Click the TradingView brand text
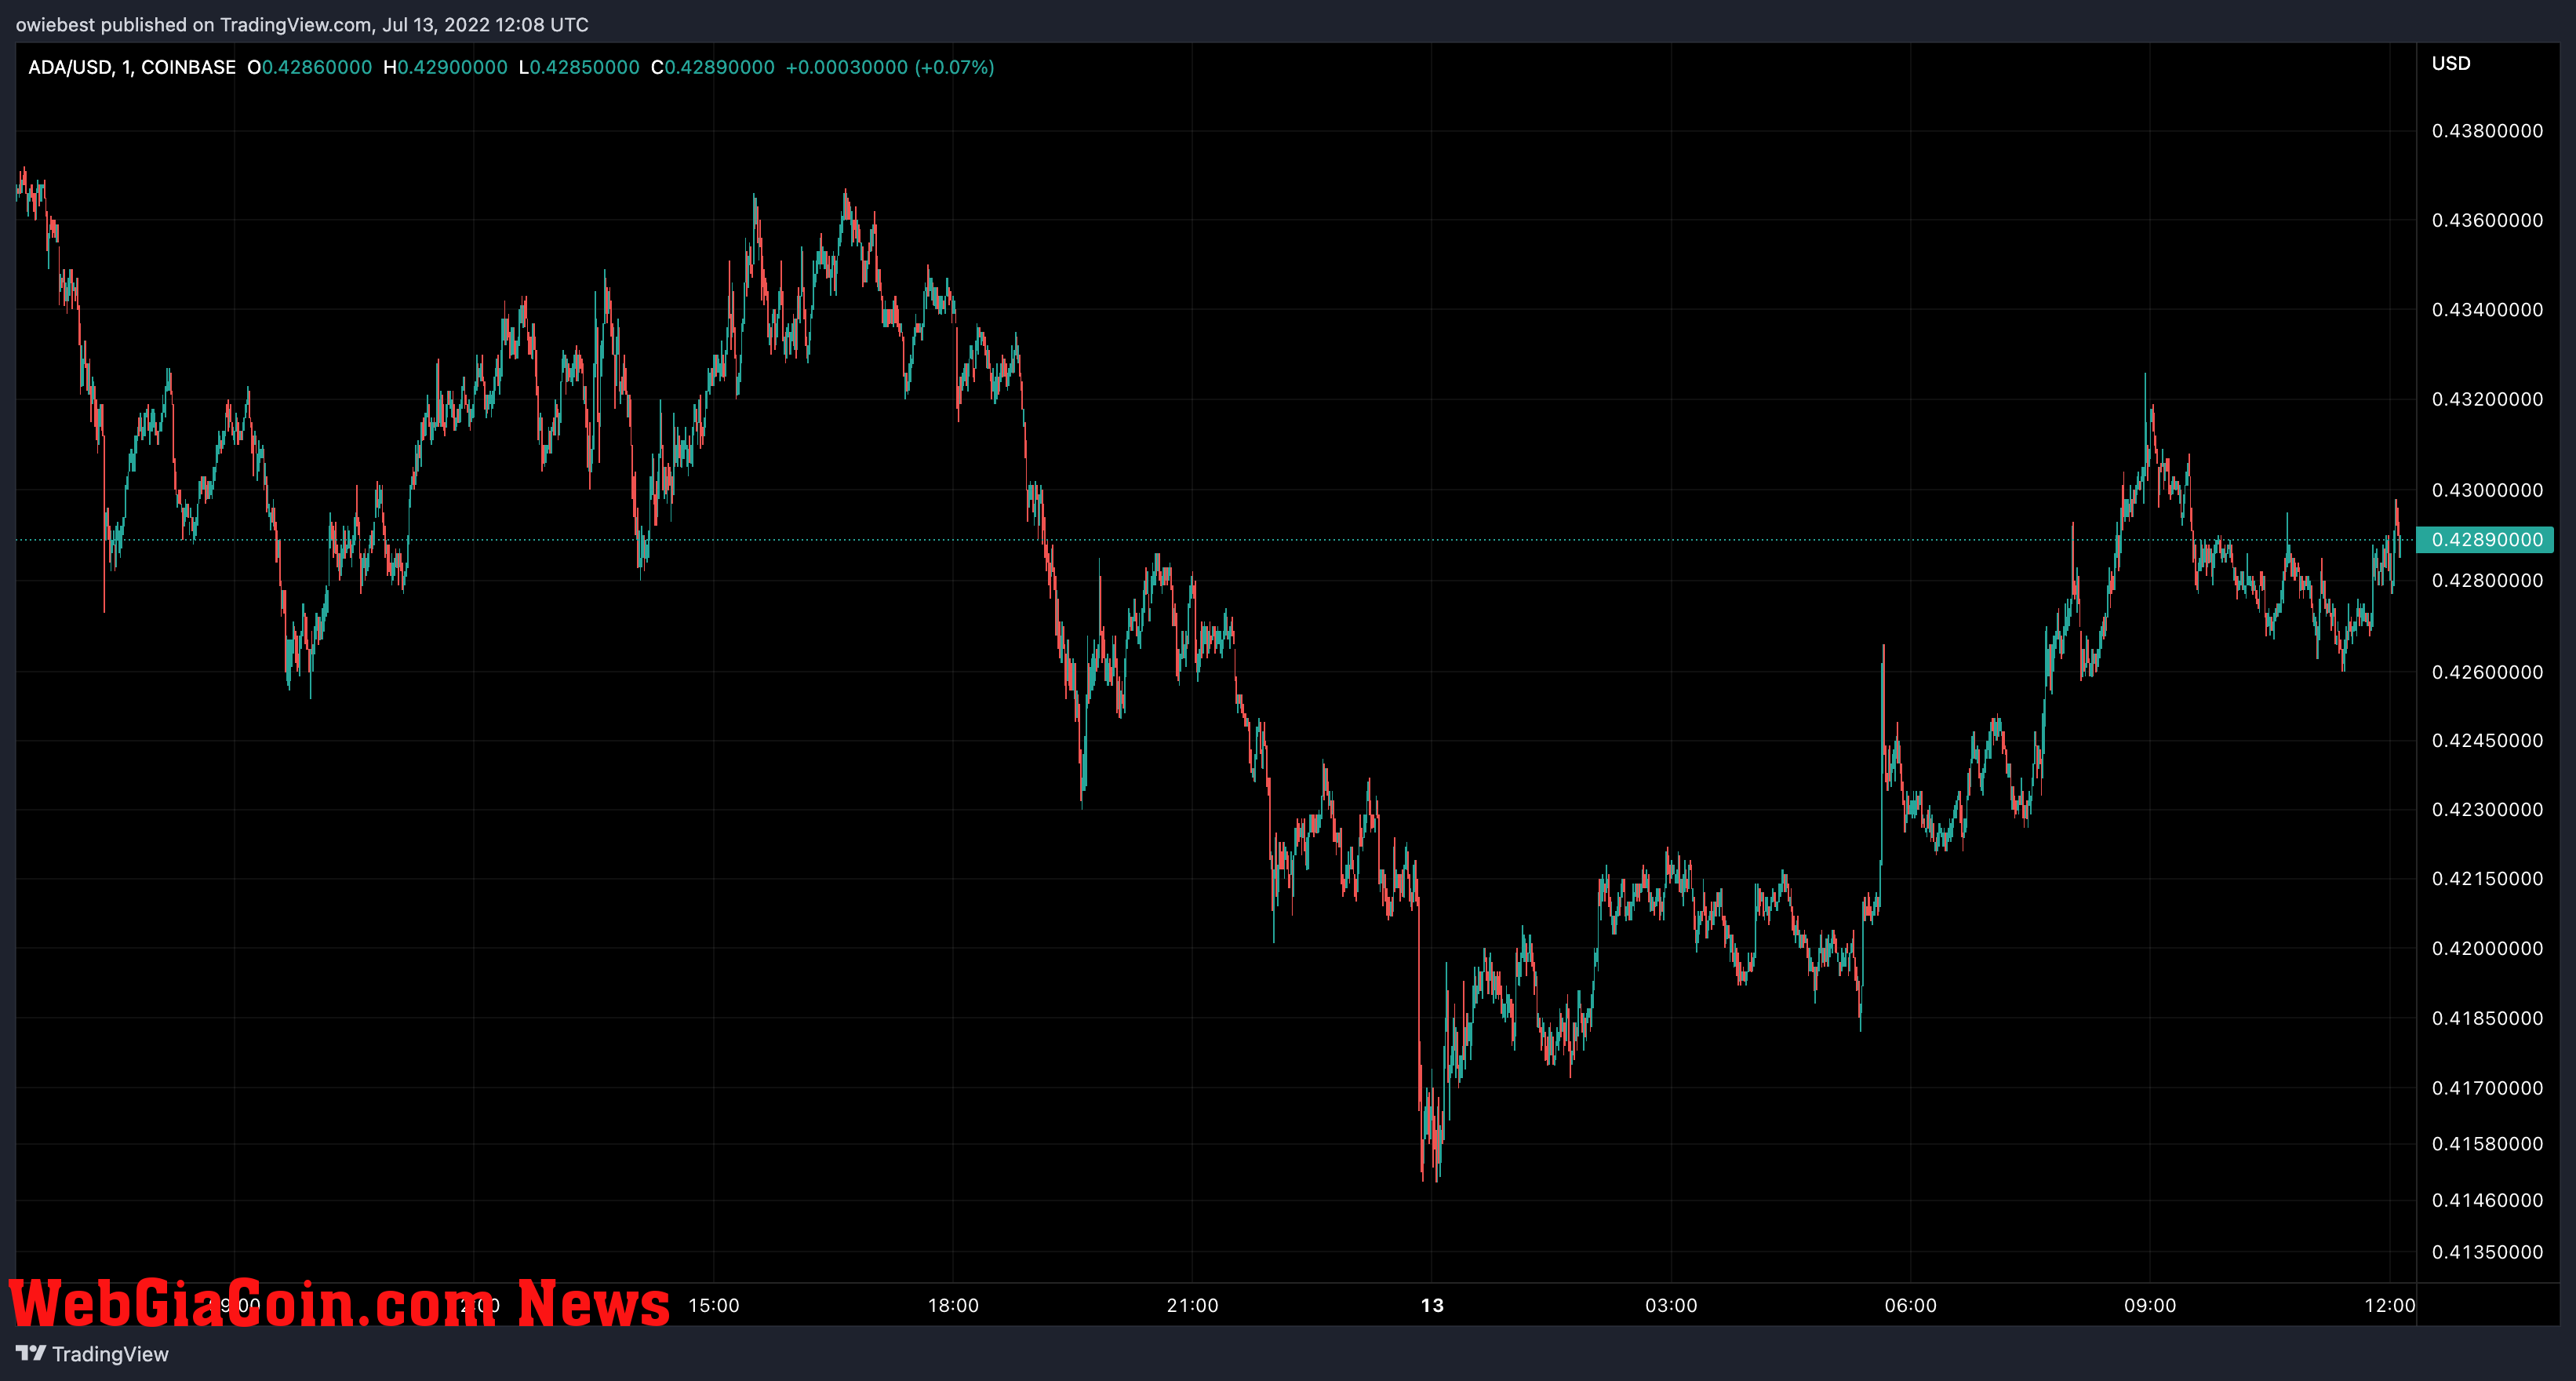2576x1381 pixels. tap(110, 1354)
